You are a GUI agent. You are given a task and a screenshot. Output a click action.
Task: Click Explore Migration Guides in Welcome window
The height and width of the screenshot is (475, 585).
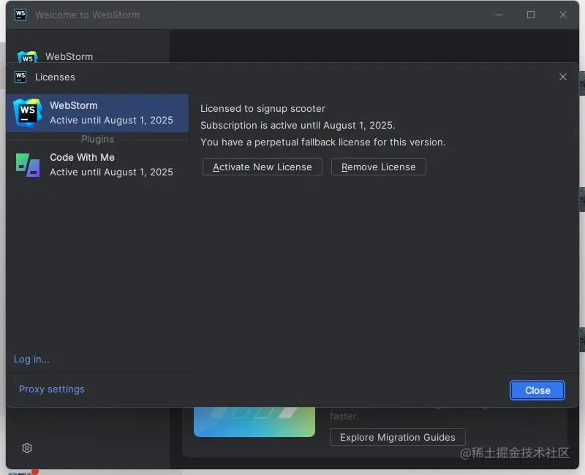[397, 437]
